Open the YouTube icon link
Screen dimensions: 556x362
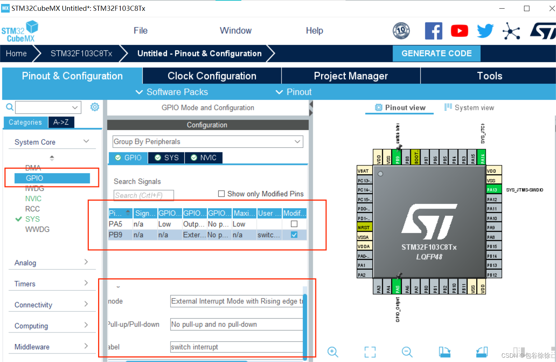point(459,31)
